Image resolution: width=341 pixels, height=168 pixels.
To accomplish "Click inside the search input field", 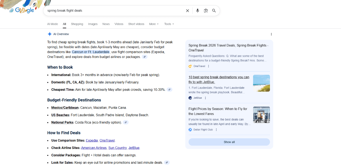I will [x=114, y=10].
